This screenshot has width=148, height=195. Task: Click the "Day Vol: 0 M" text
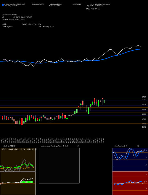click(x=93, y=9)
